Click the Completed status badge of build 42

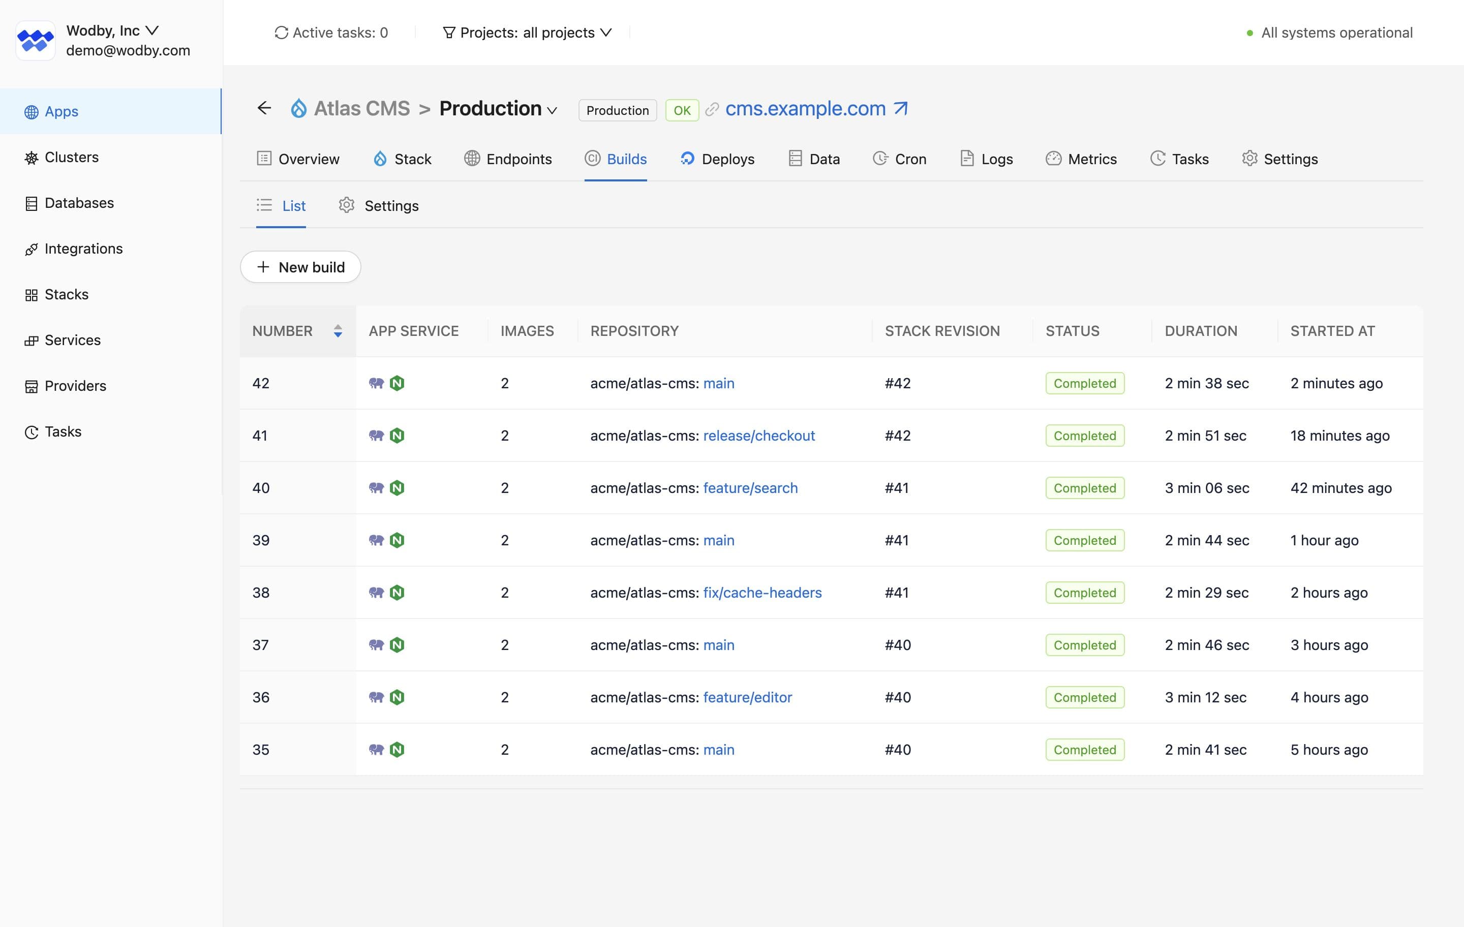[x=1085, y=383]
